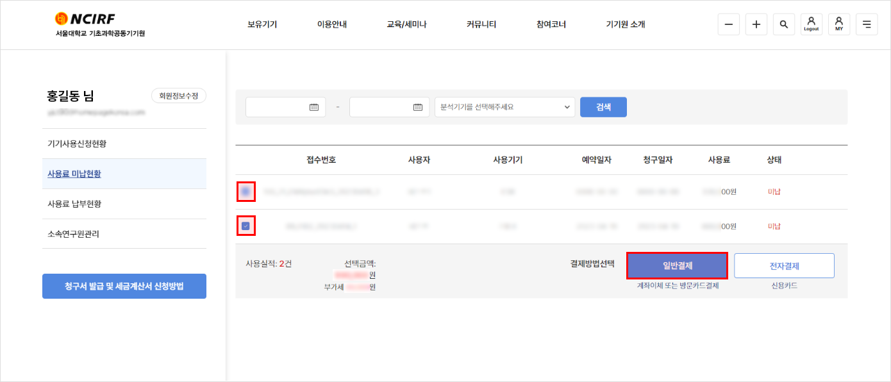Open the hamburger menu icon

point(867,24)
